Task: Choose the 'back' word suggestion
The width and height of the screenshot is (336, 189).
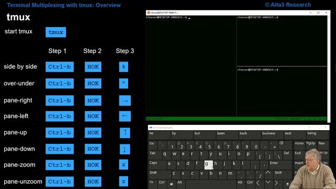Action: click(x=250, y=135)
